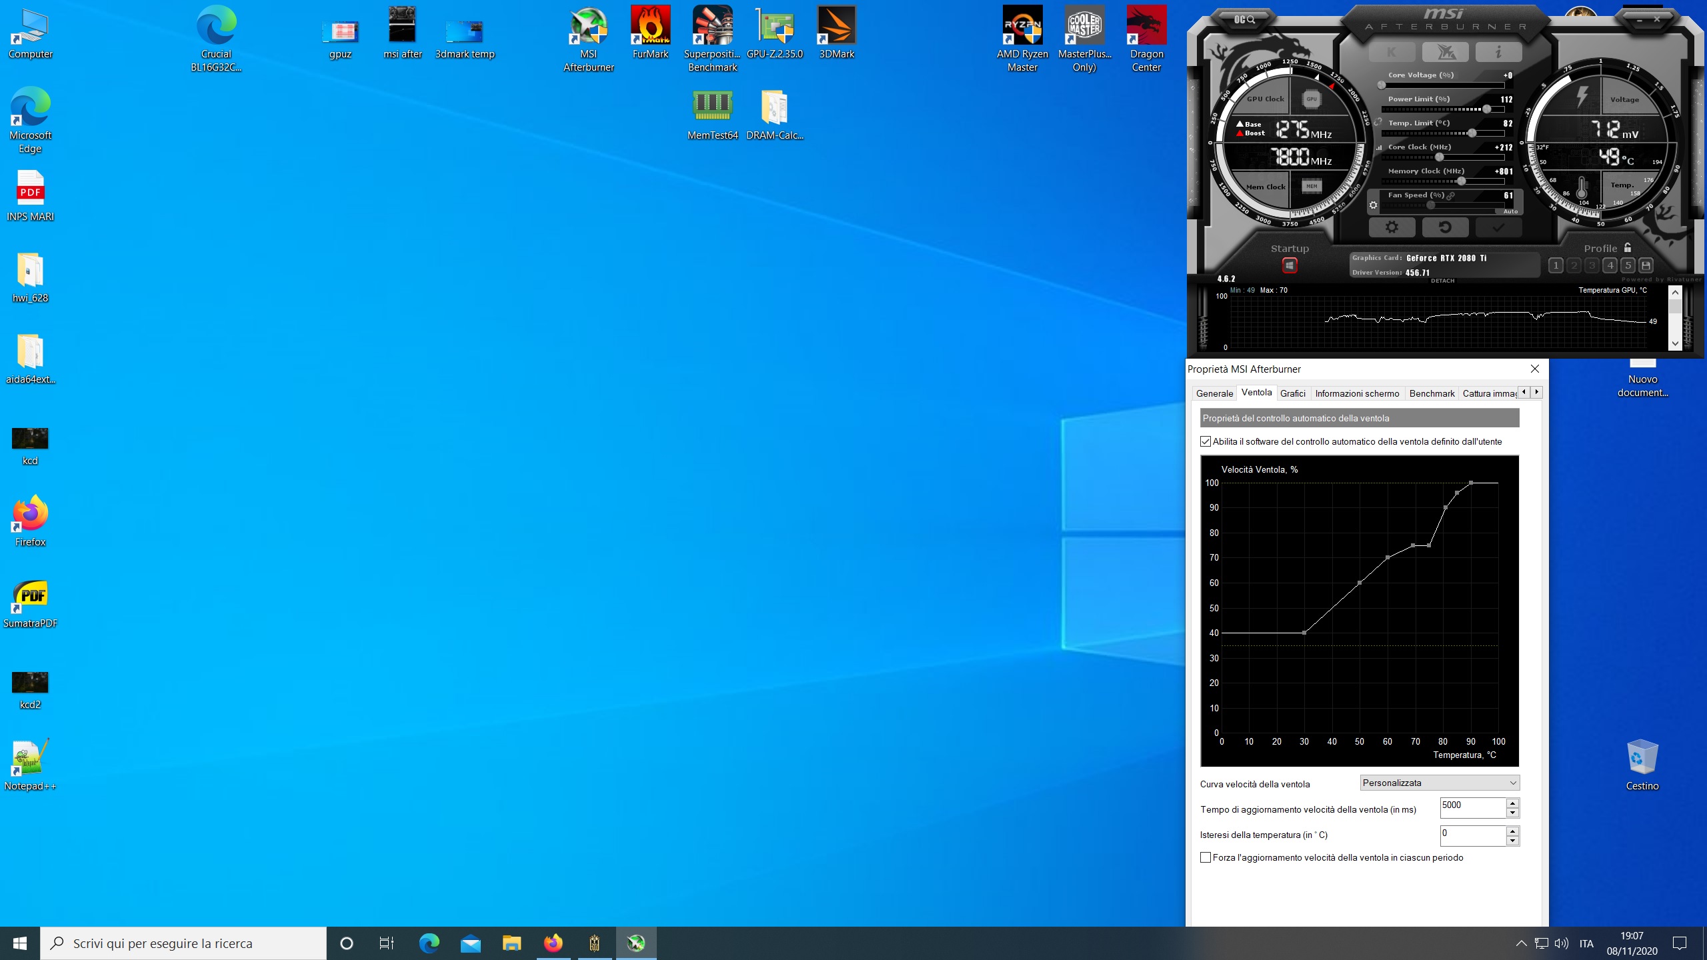The width and height of the screenshot is (1707, 960).
Task: Adjust the Core Voltage slider handle
Action: [x=1382, y=85]
